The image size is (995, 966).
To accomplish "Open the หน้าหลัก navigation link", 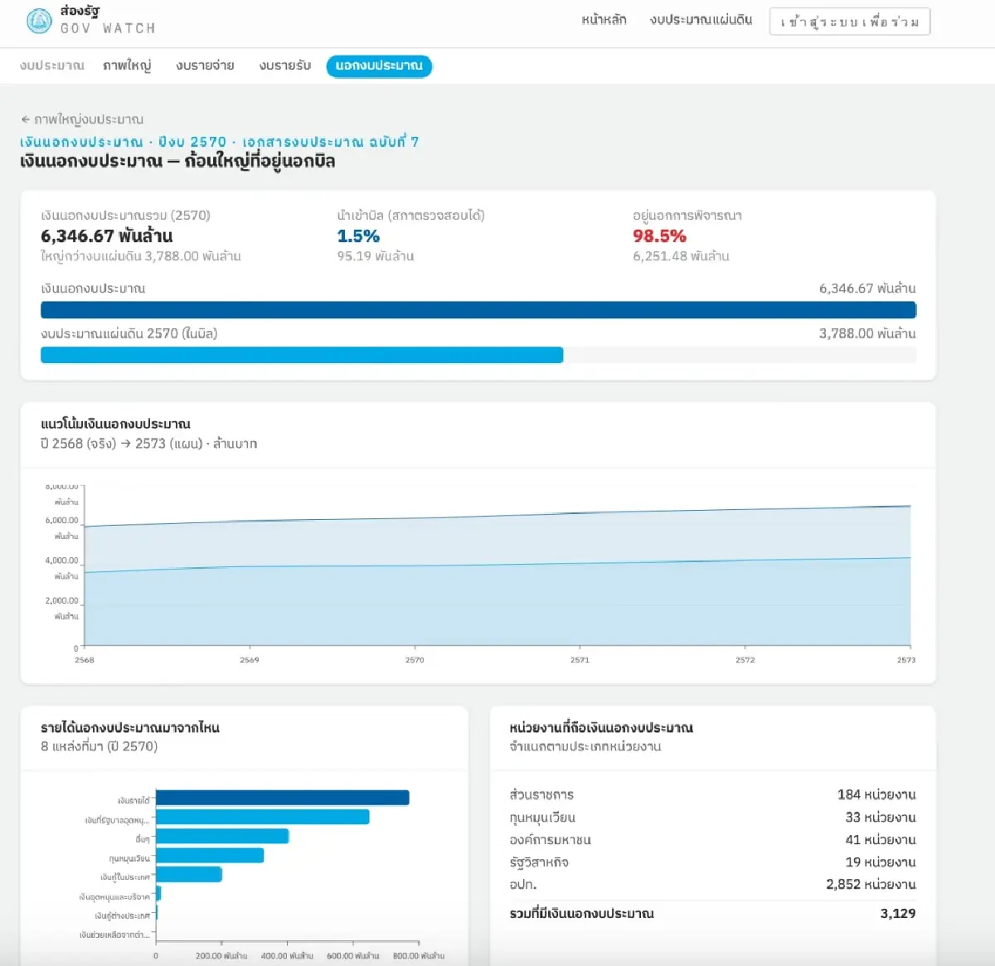I will tap(604, 20).
